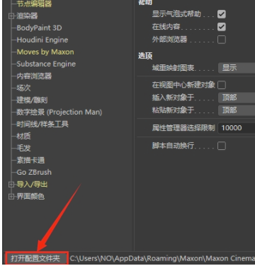The height and width of the screenshot is (266, 255).
Task: Select 数字绘景 (Projection Man) entry
Action: [x=59, y=112]
